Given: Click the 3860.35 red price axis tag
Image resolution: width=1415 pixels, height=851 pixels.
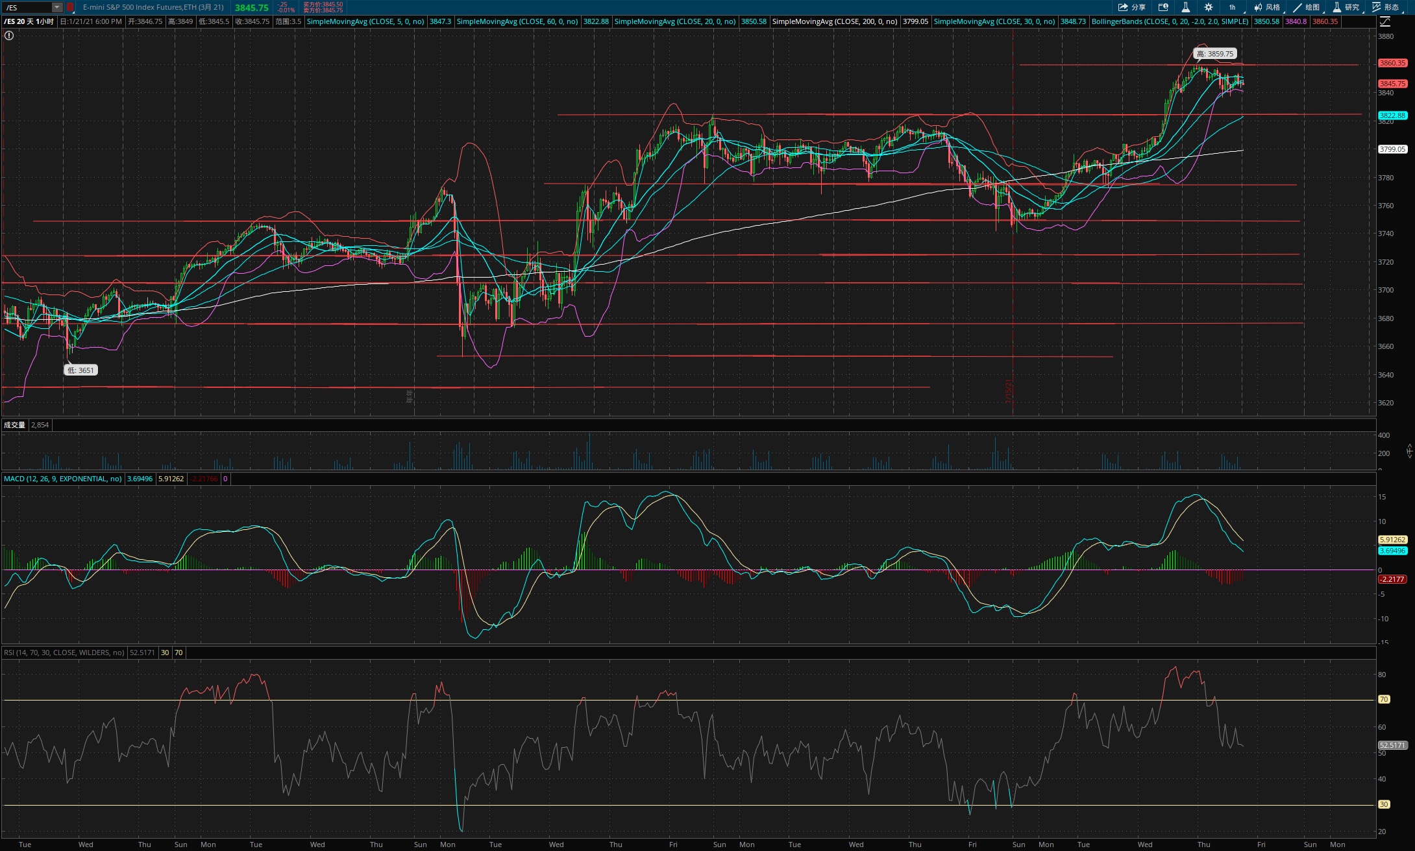Looking at the screenshot, I should [1392, 63].
